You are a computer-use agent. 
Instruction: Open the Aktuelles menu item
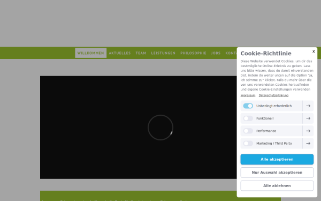coord(120,53)
